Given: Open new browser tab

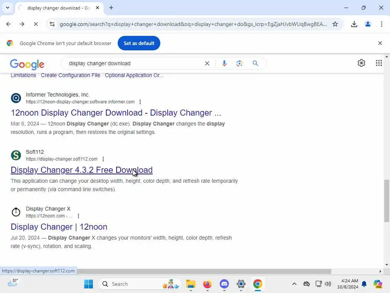Looking at the screenshot, I should tap(111, 8).
